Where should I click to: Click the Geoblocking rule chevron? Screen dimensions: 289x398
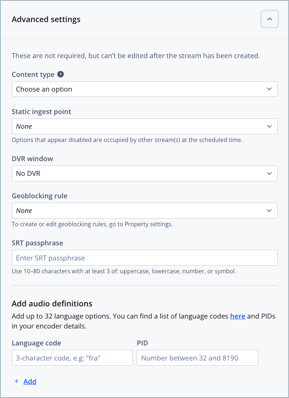[269, 210]
